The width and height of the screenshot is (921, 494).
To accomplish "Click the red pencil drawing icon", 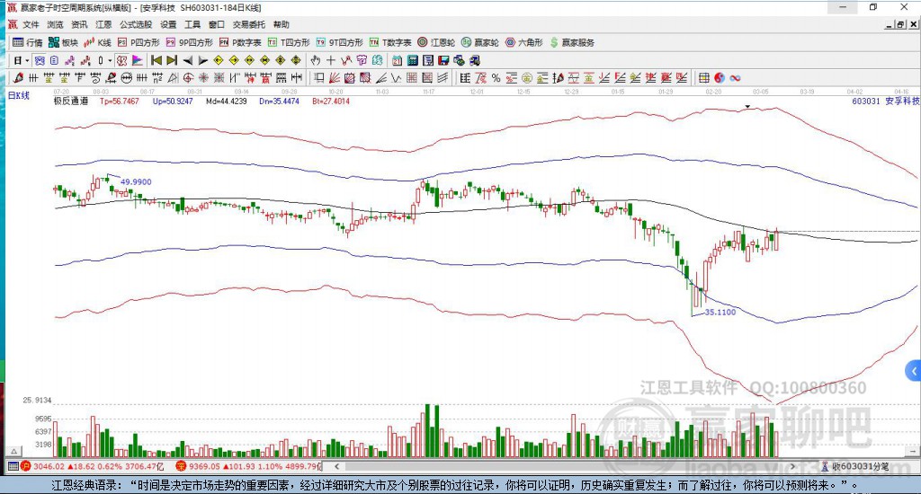I will coord(18,78).
